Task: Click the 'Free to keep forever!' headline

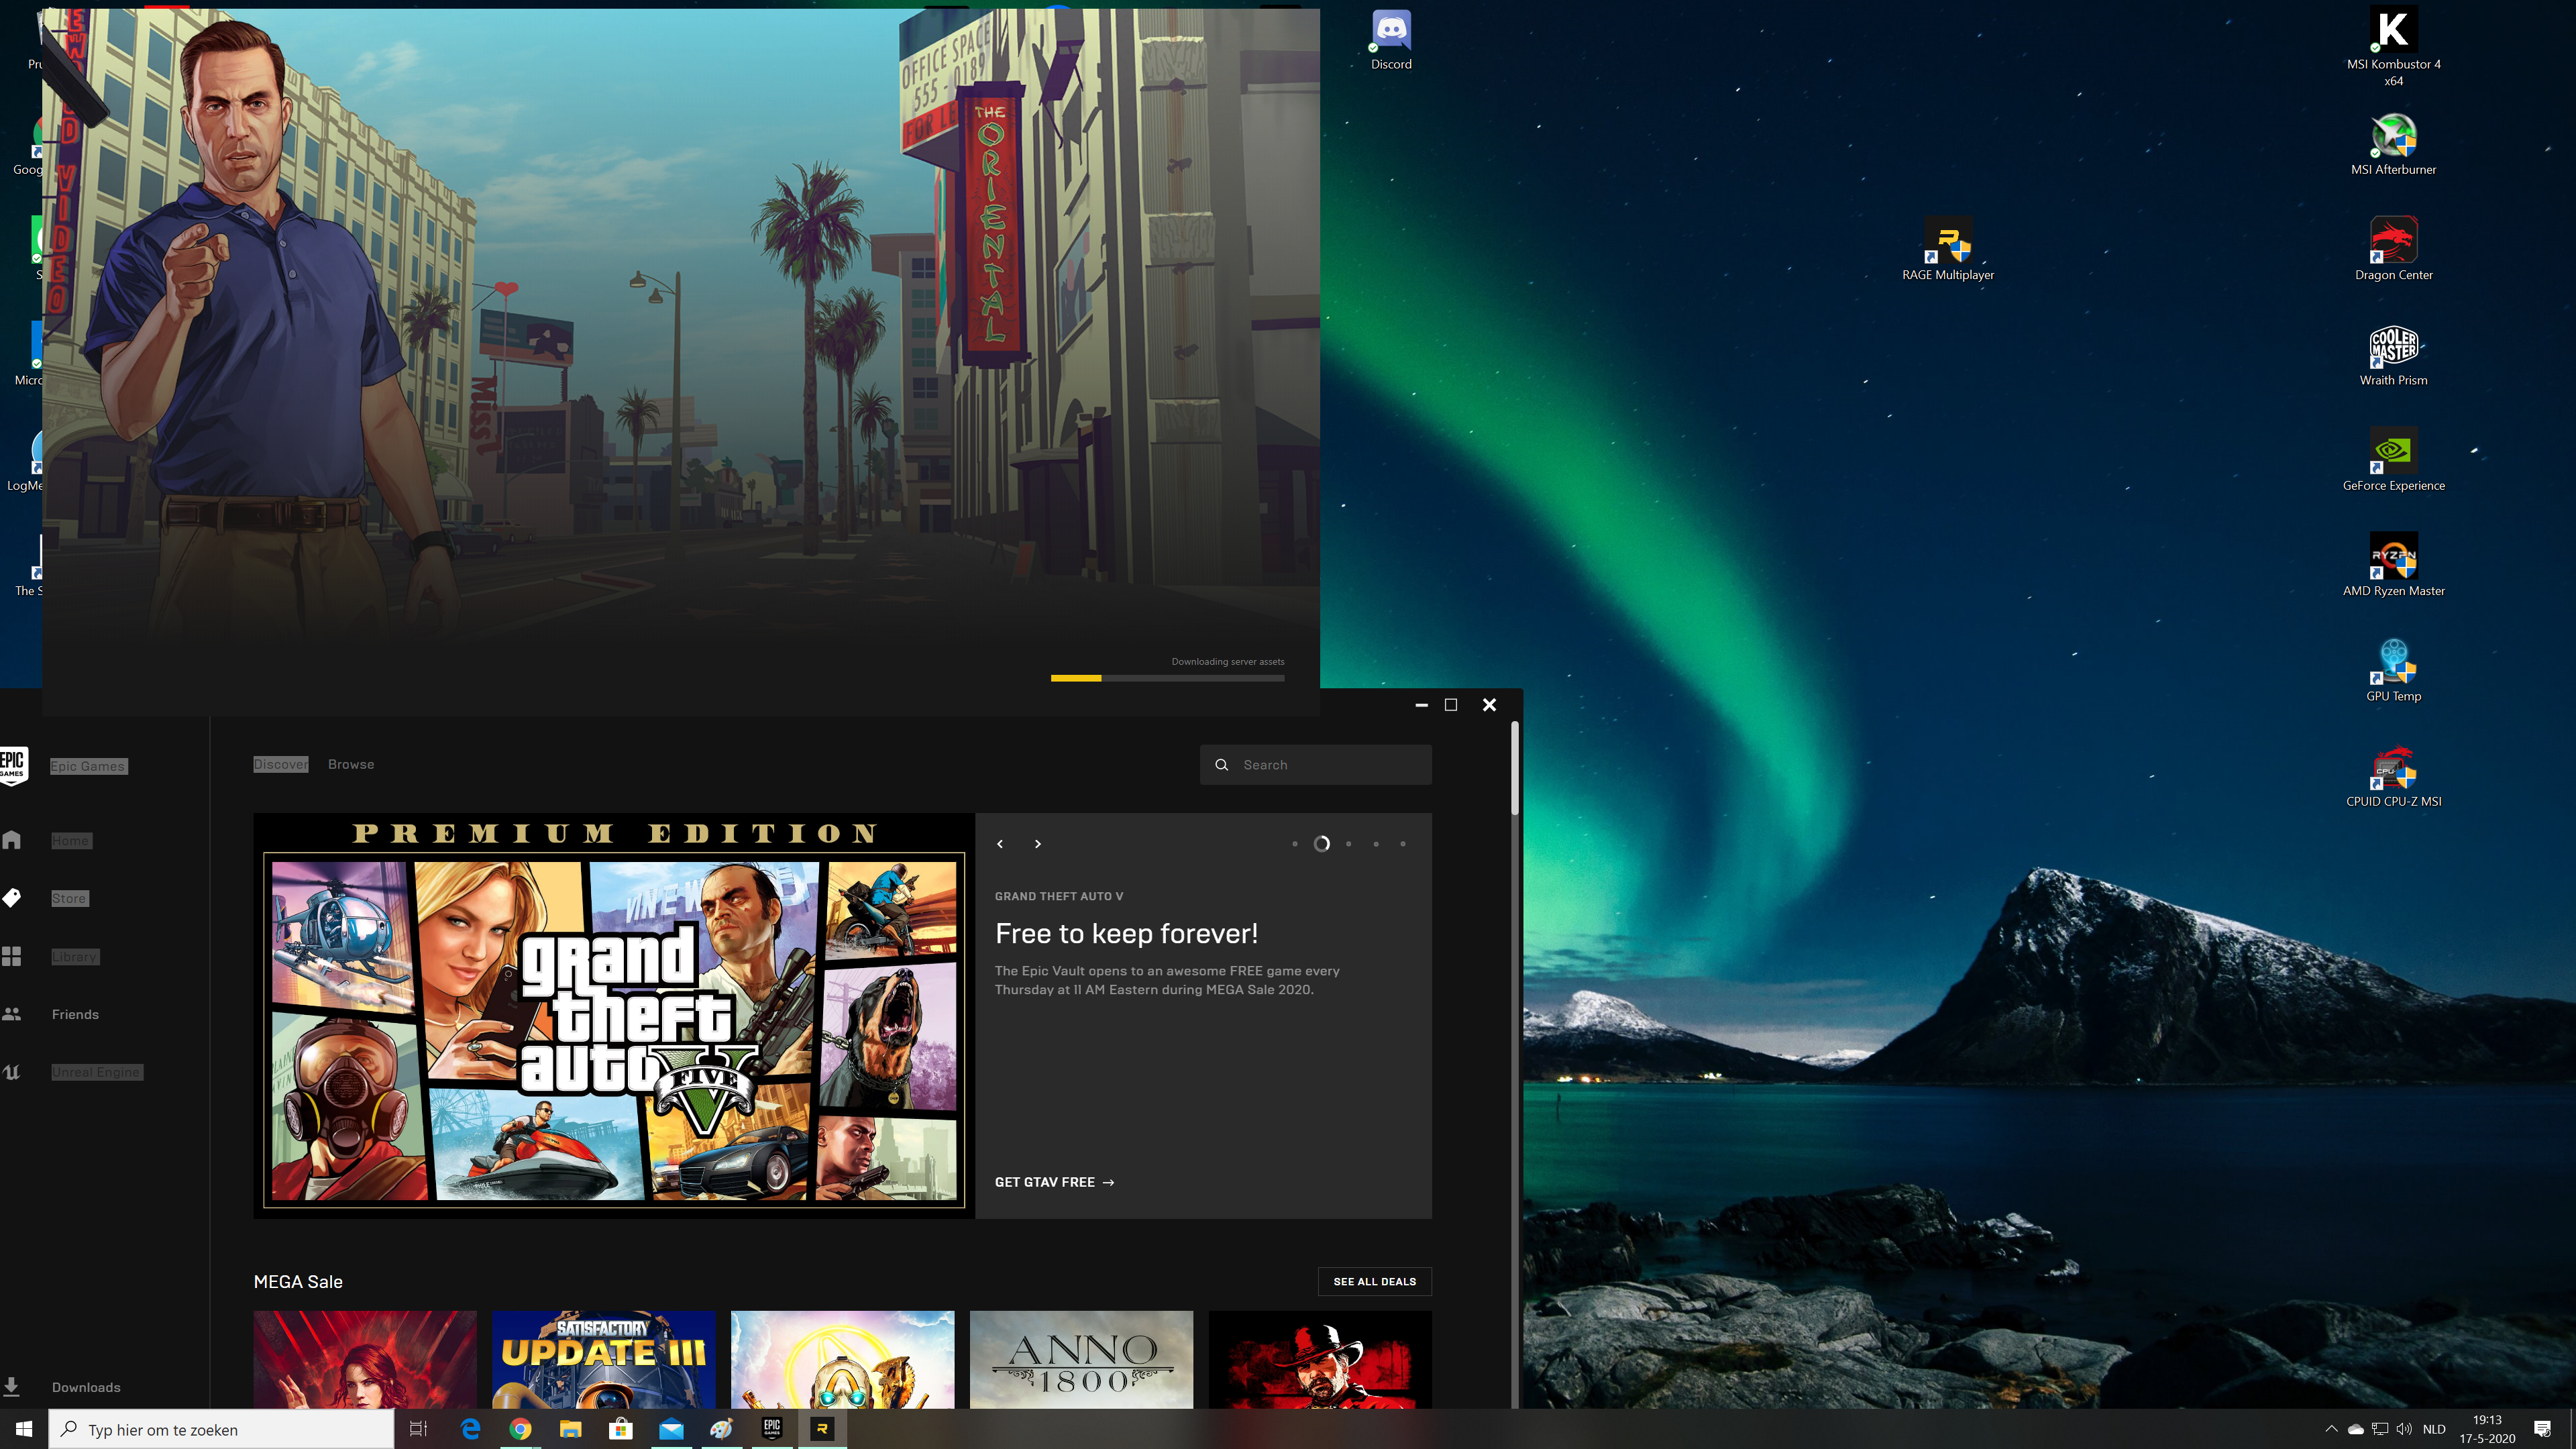Action: click(1126, 933)
